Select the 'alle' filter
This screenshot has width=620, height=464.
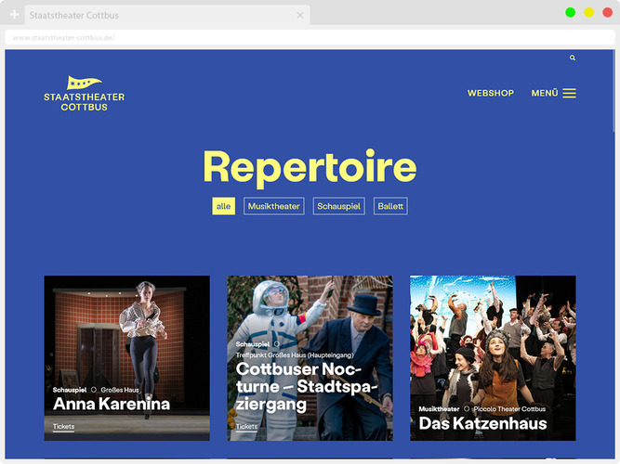click(x=223, y=206)
